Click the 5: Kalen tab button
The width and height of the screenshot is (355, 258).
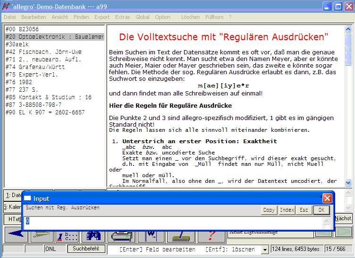(x=13, y=207)
